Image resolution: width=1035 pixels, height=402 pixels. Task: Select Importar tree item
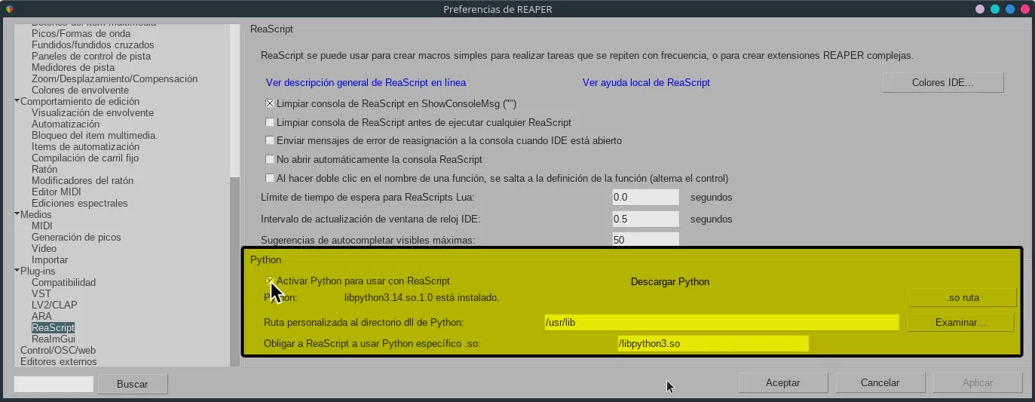click(x=50, y=260)
